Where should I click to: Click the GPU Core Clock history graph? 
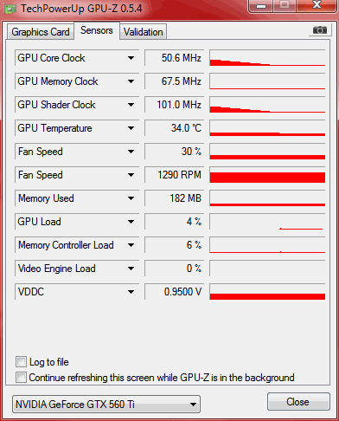pyautogui.click(x=267, y=58)
